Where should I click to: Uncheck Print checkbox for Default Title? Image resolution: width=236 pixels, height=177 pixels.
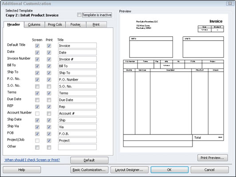tap(49, 46)
